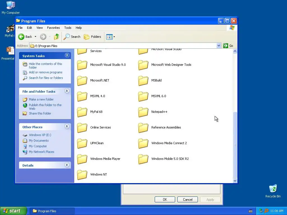Click OK in the background dialog
The height and width of the screenshot is (215, 287).
[165, 199]
